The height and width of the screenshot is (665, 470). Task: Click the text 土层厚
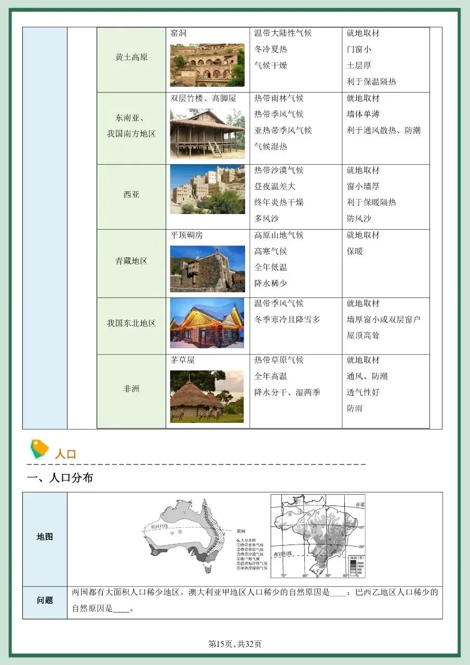(359, 65)
